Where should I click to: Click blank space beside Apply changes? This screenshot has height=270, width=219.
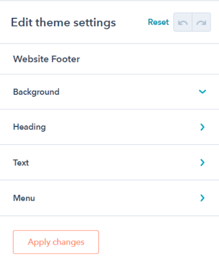[158, 242]
